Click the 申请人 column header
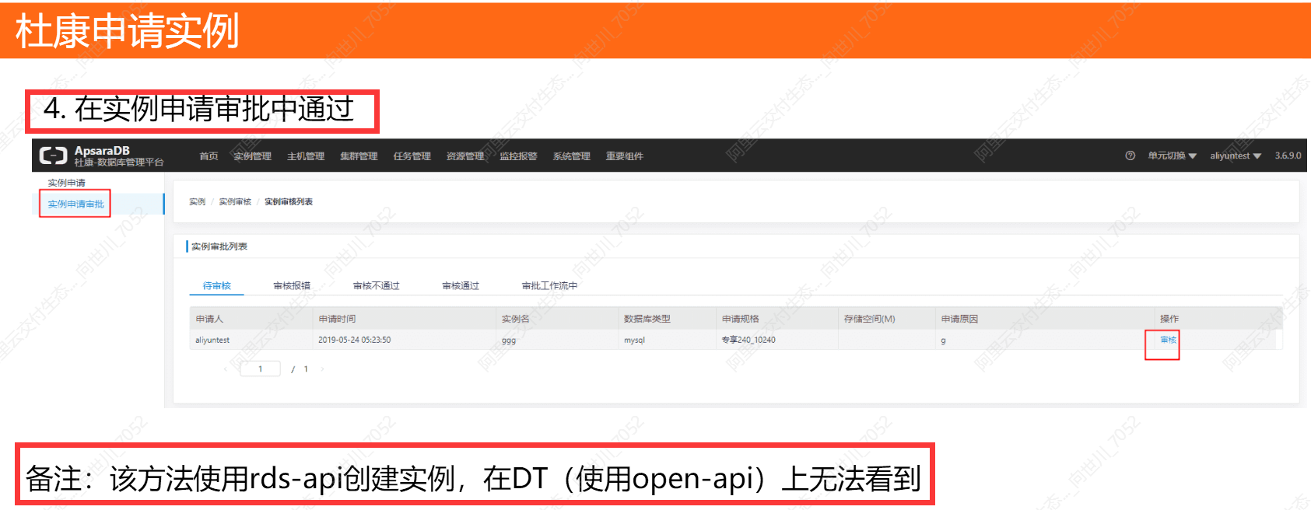The width and height of the screenshot is (1311, 510). click(x=209, y=319)
